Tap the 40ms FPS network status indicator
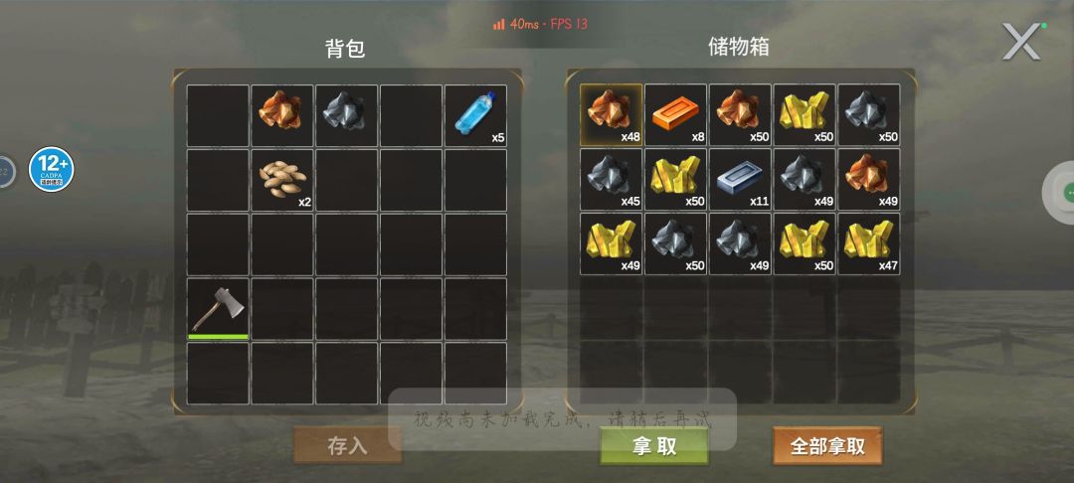Image resolution: width=1074 pixels, height=483 pixels. 540,24
